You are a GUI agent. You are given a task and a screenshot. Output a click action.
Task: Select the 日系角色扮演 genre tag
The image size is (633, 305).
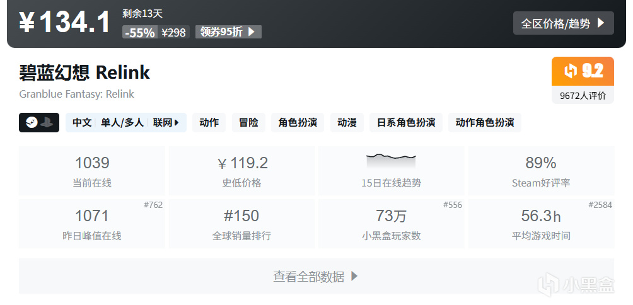(x=406, y=123)
